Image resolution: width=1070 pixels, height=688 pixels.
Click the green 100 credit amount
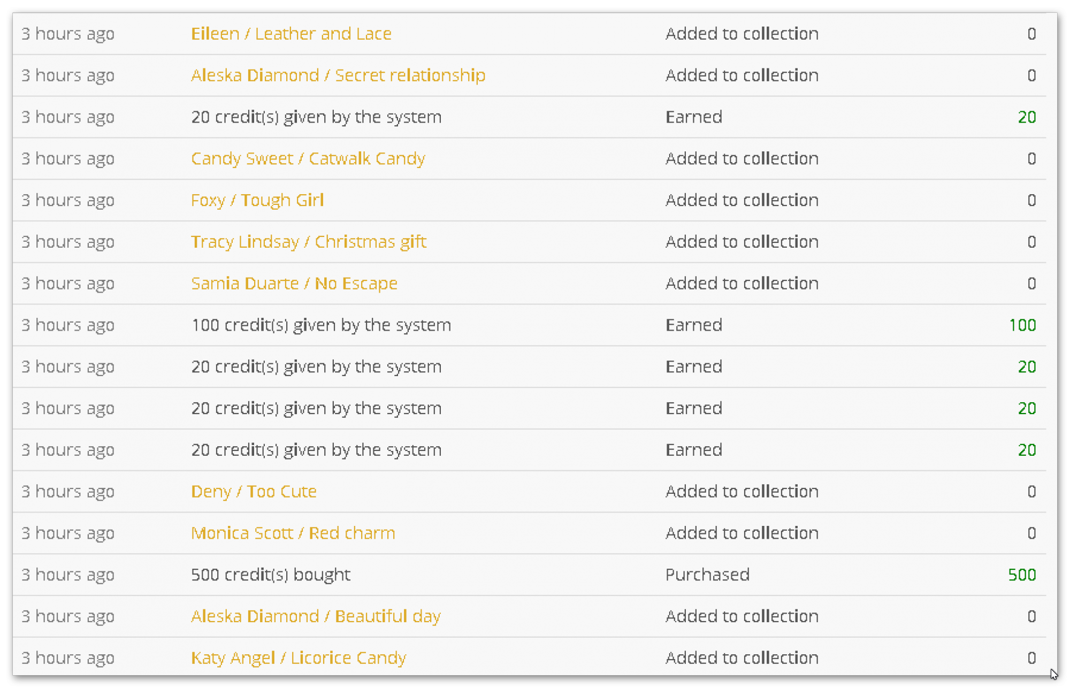tap(1022, 325)
